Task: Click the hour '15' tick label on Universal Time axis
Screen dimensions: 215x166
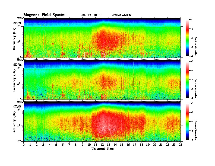Action: click(x=122, y=145)
